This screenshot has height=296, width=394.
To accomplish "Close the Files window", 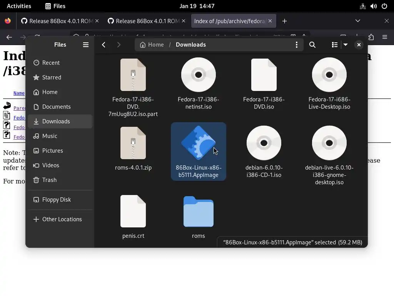I will (359, 45).
